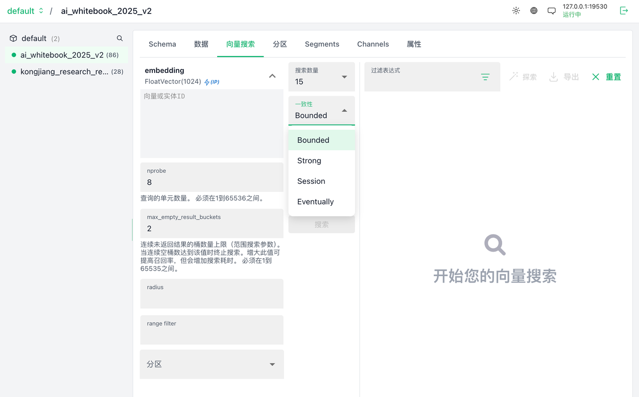Switch to the 分区 tab
Screen dimensions: 639x397
pos(280,44)
